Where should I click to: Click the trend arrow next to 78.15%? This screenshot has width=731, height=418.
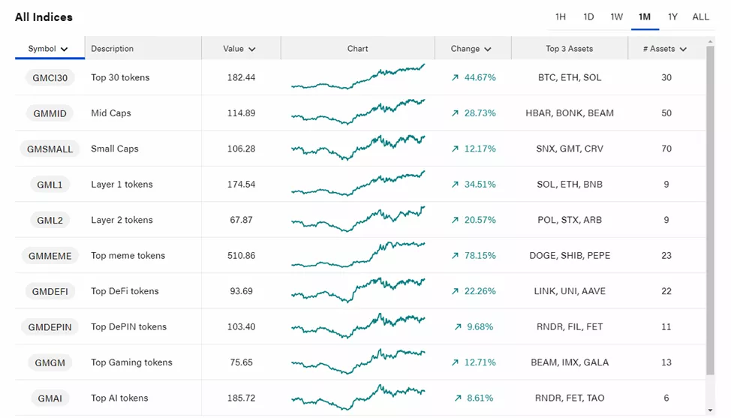point(455,256)
